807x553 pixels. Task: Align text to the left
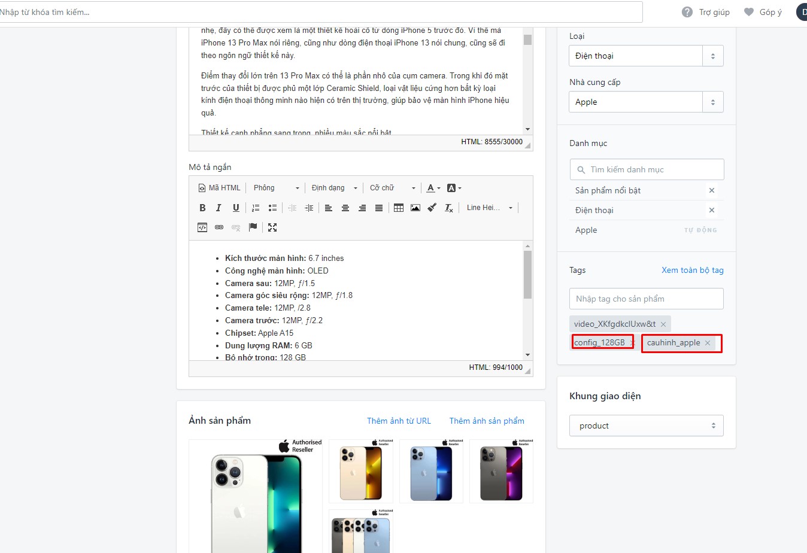[x=329, y=208]
